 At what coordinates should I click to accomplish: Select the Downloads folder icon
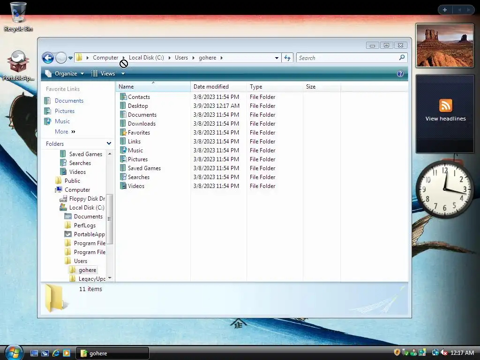coord(123,123)
